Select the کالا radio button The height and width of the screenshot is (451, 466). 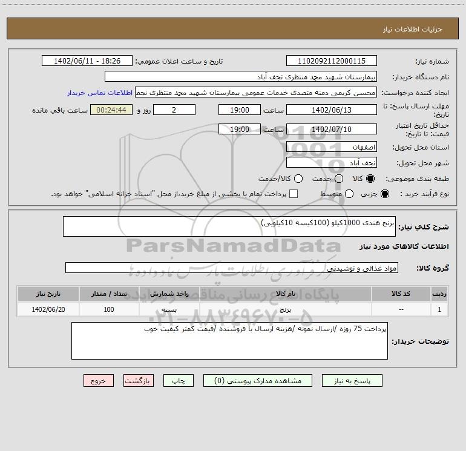(x=370, y=179)
